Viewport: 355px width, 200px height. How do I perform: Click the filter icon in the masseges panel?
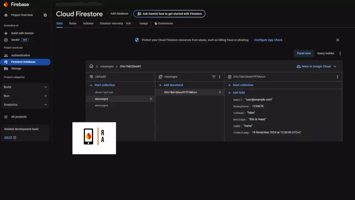click(x=213, y=77)
